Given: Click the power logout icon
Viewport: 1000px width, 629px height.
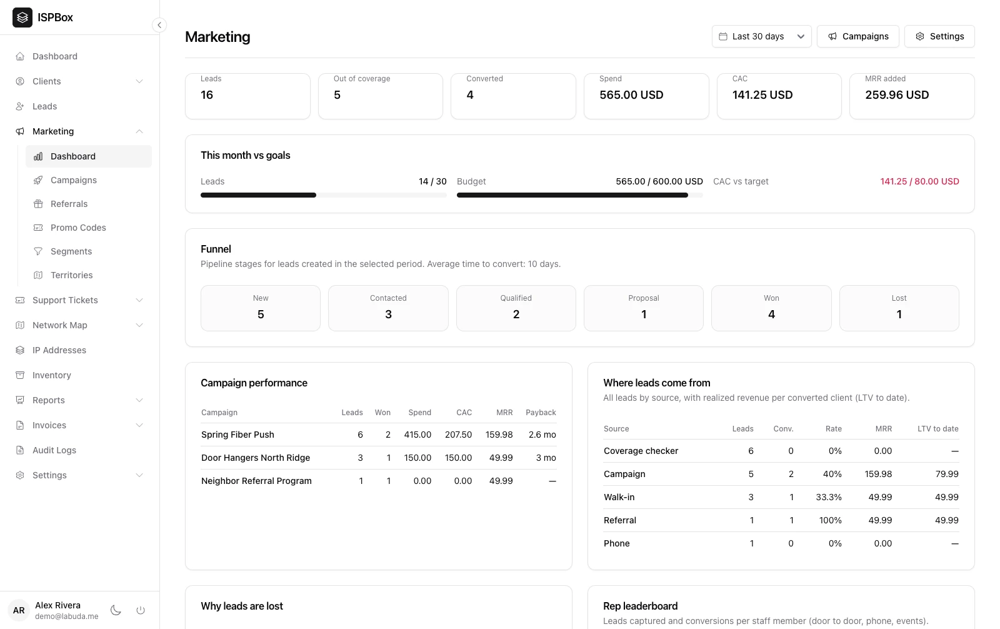Looking at the screenshot, I should coord(141,610).
